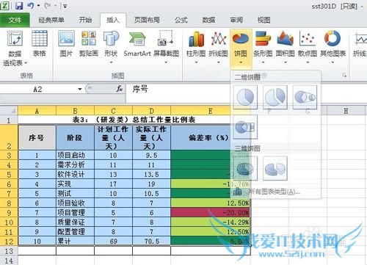The height and width of the screenshot is (265, 367).
Task: Choose the pie of pie chart
Action: coord(305,97)
